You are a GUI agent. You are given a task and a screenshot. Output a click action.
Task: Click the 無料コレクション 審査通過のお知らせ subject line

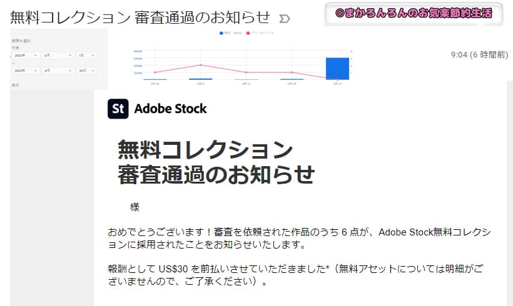click(x=140, y=17)
